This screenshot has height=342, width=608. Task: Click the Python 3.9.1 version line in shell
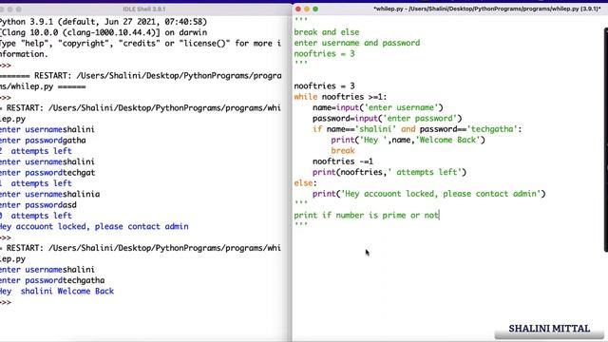(x=104, y=22)
